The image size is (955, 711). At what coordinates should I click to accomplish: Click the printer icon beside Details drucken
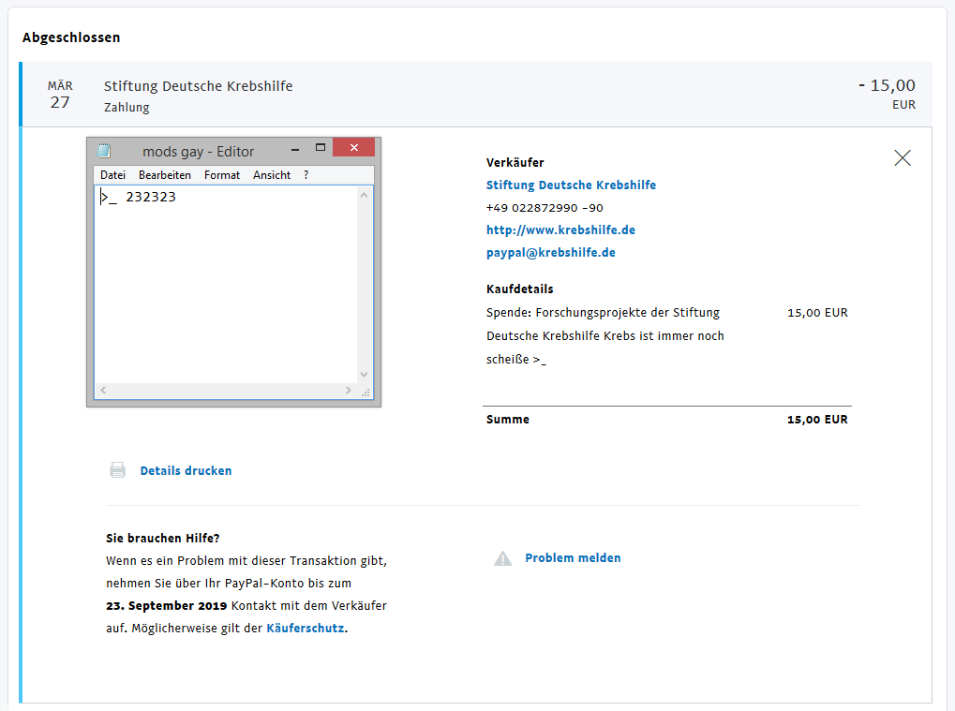[x=117, y=470]
